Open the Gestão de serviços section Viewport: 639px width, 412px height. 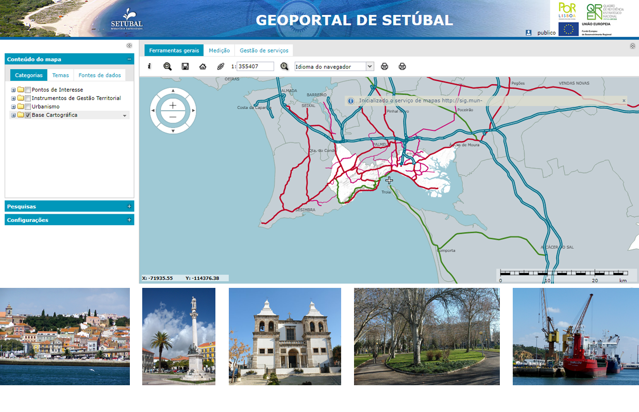click(x=264, y=50)
